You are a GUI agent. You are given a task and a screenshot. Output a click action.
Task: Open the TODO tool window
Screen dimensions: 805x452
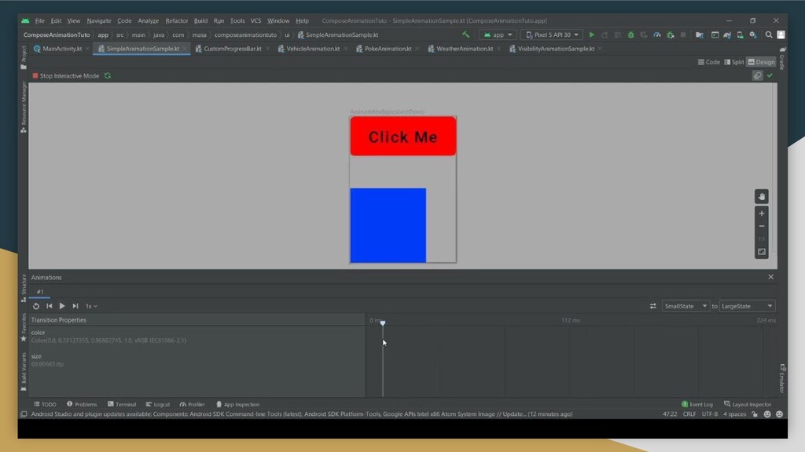(x=45, y=404)
